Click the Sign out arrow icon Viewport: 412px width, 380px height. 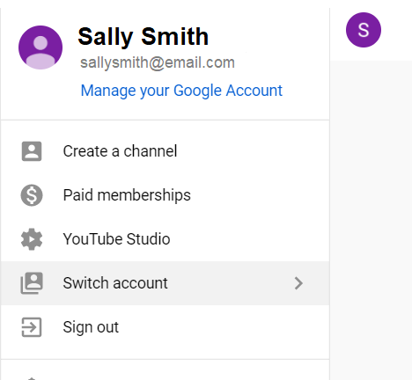click(32, 327)
